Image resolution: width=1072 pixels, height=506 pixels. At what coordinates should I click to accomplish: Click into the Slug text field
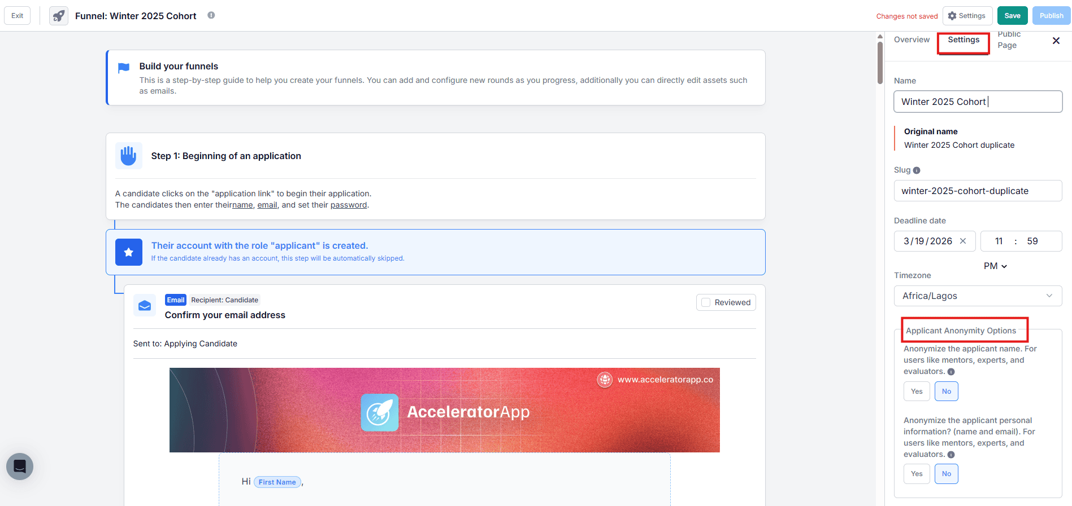click(977, 191)
